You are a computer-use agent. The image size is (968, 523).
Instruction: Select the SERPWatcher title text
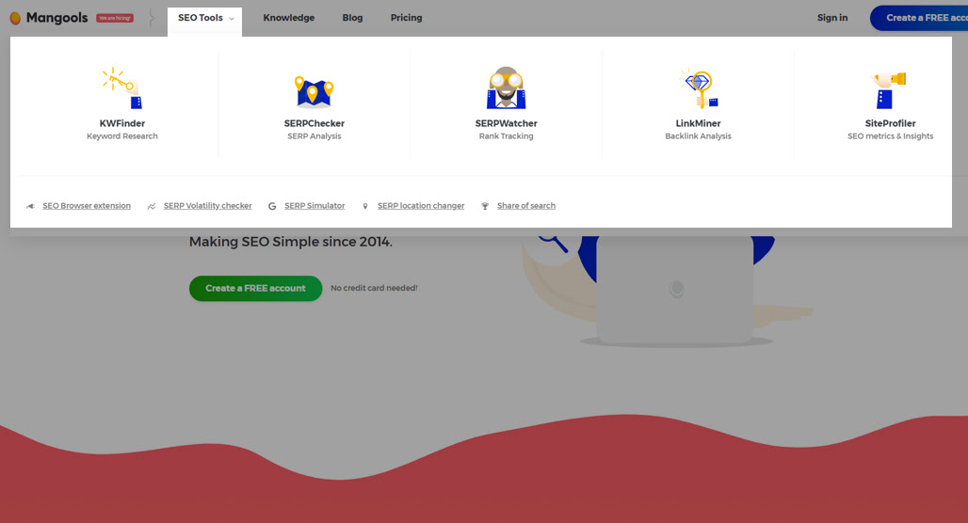tap(507, 123)
